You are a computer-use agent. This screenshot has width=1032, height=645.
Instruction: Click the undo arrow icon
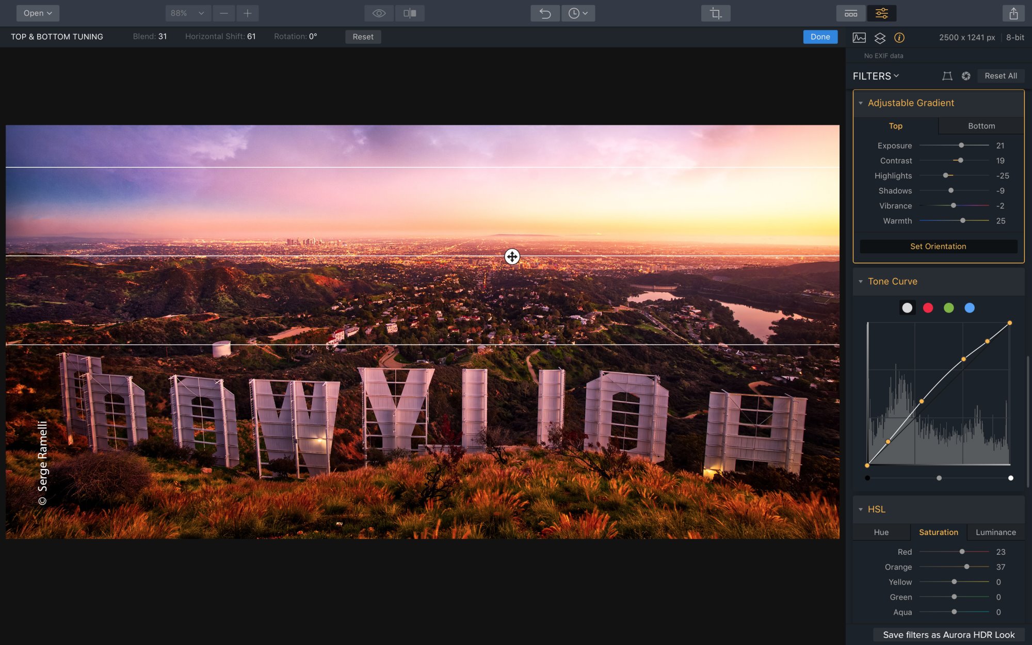point(545,13)
